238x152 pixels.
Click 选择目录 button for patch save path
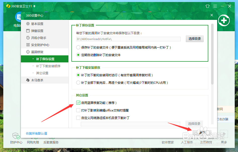click(x=194, y=39)
